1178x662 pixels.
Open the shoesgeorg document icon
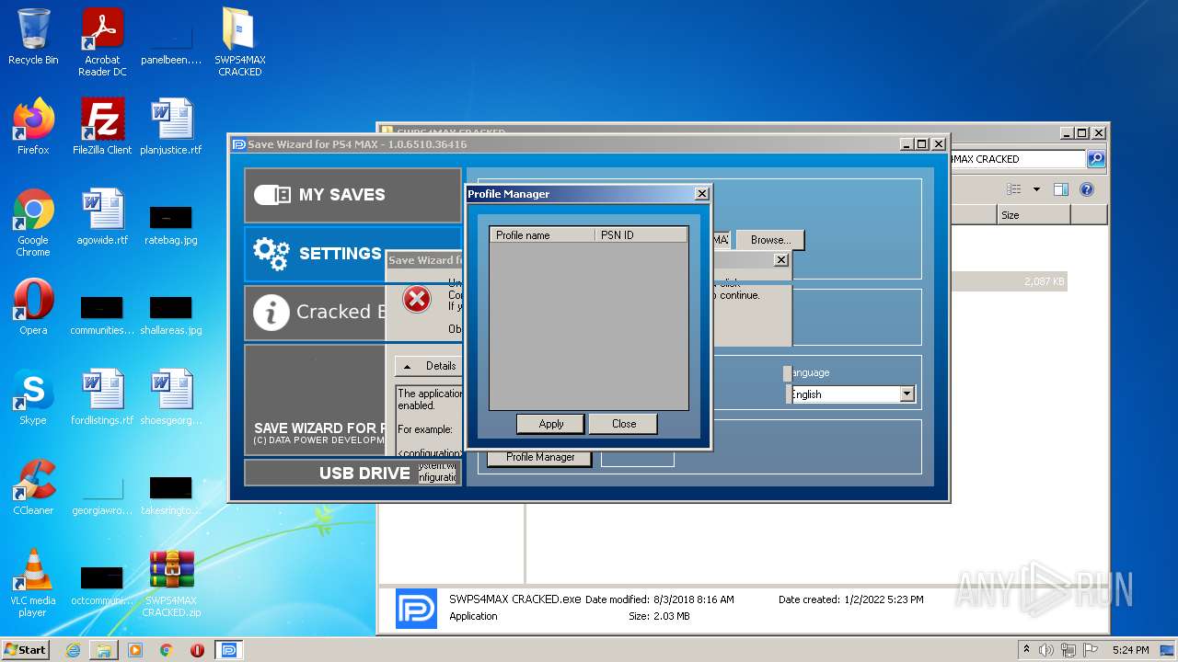pos(171,397)
